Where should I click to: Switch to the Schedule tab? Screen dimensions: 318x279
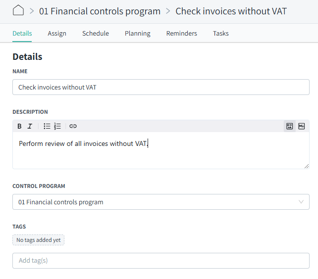[96, 34]
